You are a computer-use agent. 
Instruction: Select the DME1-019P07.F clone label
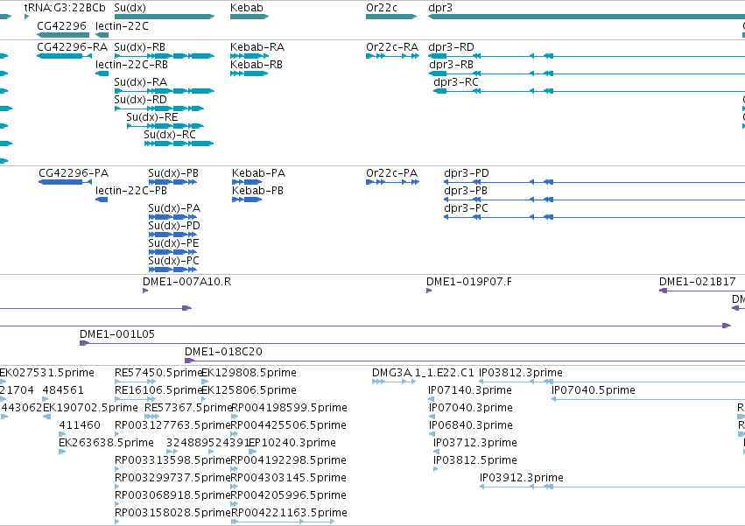pos(469,282)
